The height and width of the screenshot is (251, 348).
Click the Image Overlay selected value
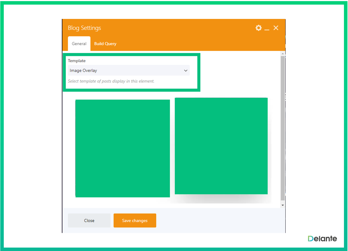click(83, 71)
